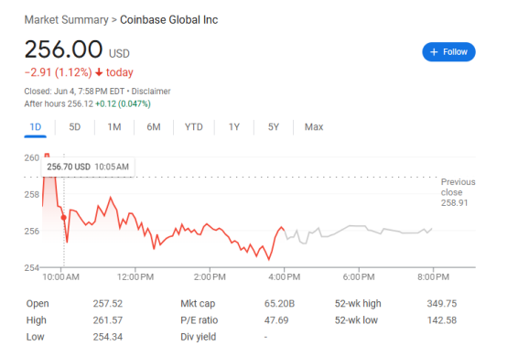Click the chart low point near 4:00 PM
The height and width of the screenshot is (357, 507).
[269, 259]
